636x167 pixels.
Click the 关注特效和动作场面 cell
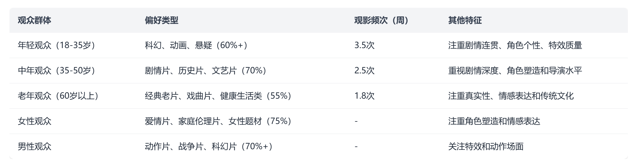486,146
